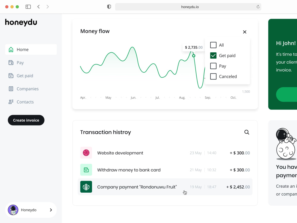Screen dimensions: 297x223
Task: Click the + $ 2,452.00 amount
Action: click(x=238, y=187)
